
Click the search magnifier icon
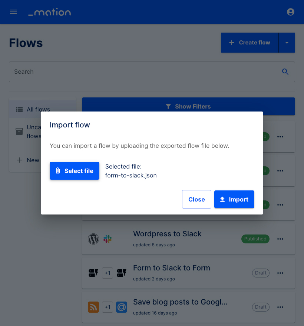point(285,71)
